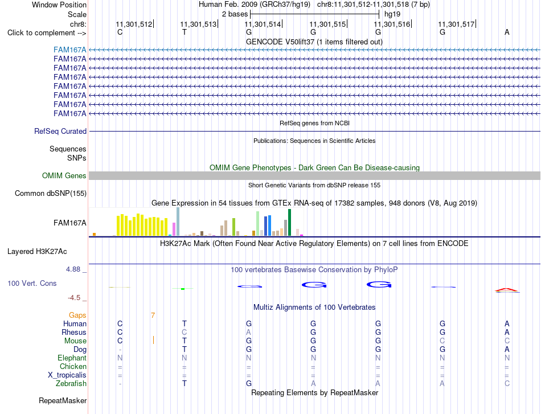Viewport: 541px width, 414px height.
Task: Select the X_tropicalis species label
Action: coord(67,375)
